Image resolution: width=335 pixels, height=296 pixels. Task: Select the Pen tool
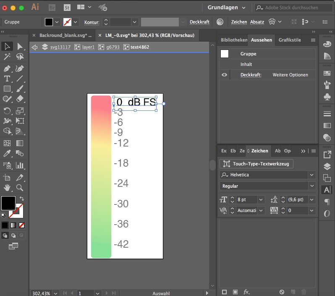pyautogui.click(x=7, y=68)
